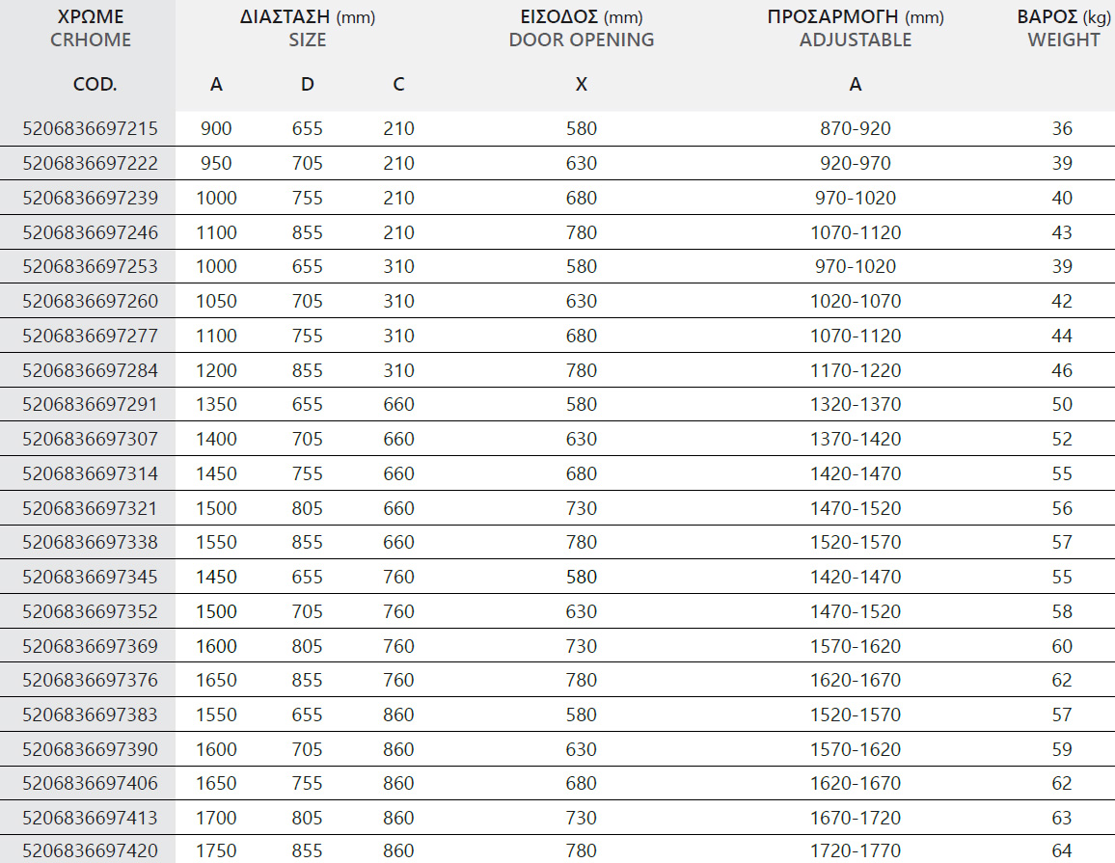Click code 5206836697284

point(91,370)
